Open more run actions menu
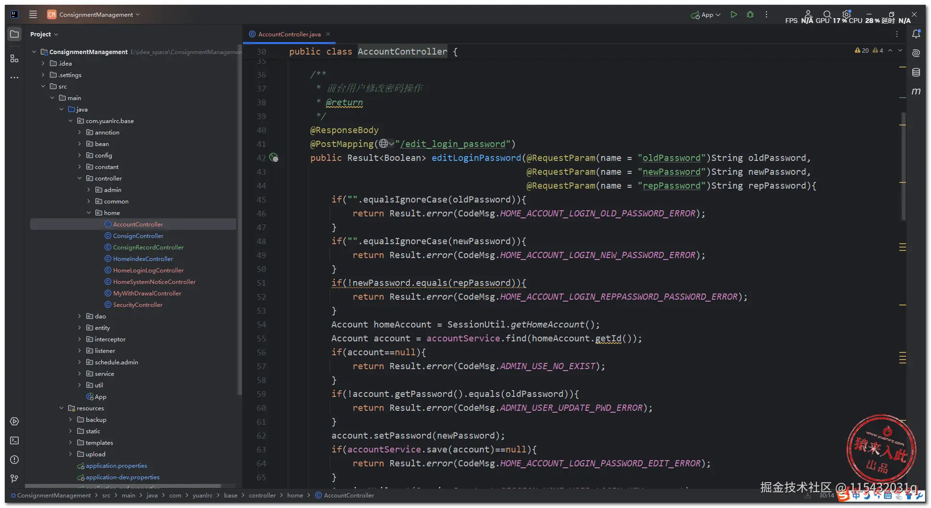The width and height of the screenshot is (931, 508). coord(766,14)
